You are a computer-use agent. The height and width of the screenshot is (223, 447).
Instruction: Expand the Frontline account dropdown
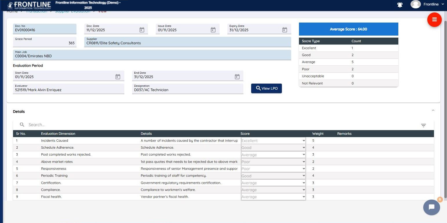coord(443,4)
